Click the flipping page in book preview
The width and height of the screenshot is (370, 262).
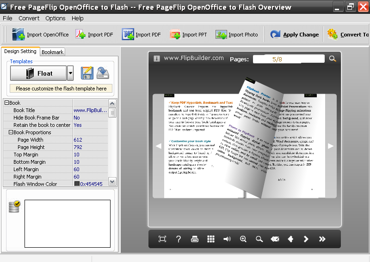tap(250, 139)
